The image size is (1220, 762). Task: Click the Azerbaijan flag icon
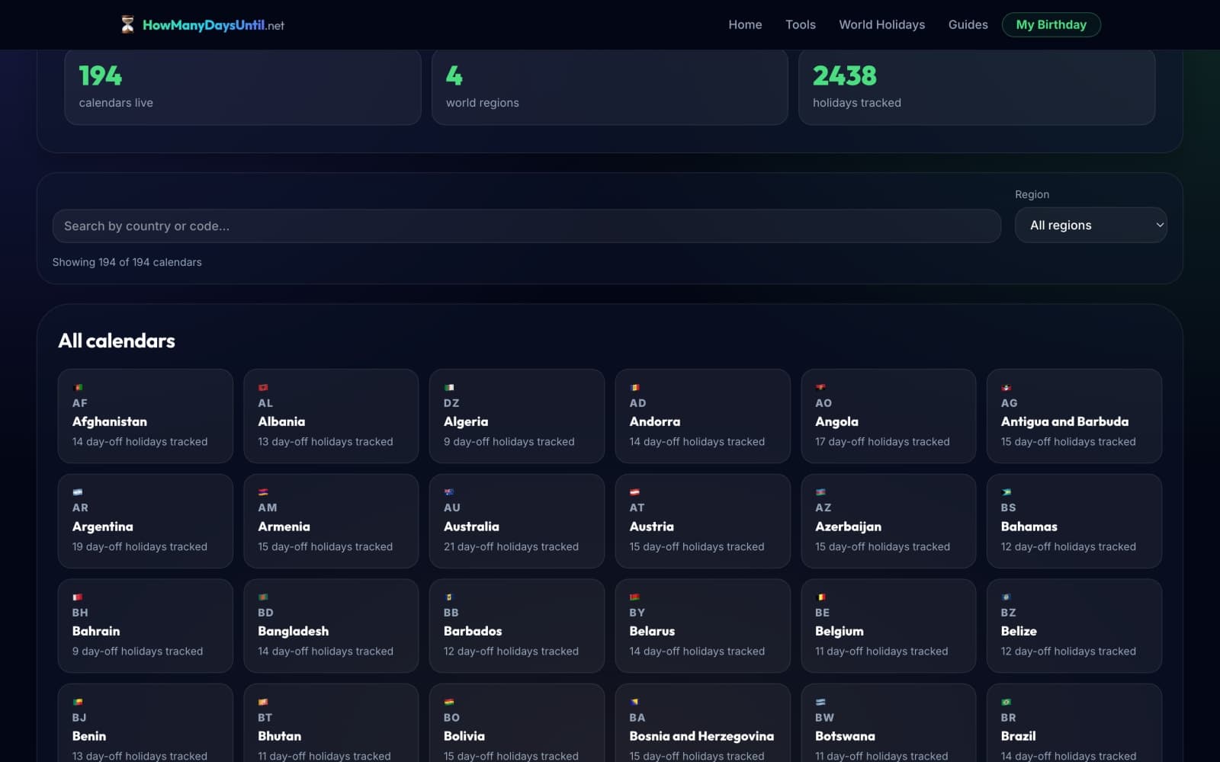click(820, 492)
